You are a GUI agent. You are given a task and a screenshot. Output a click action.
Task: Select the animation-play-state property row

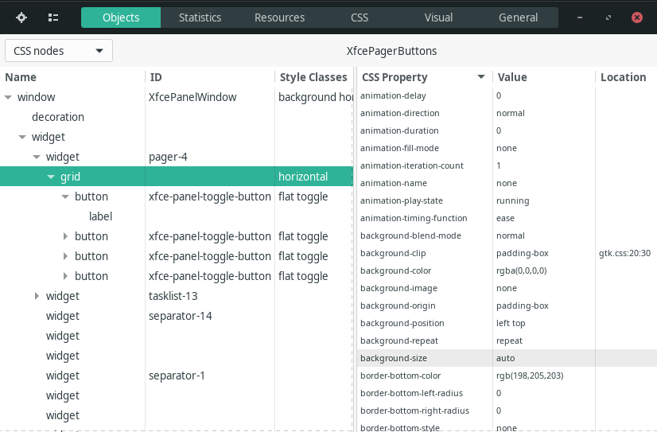coord(507,200)
